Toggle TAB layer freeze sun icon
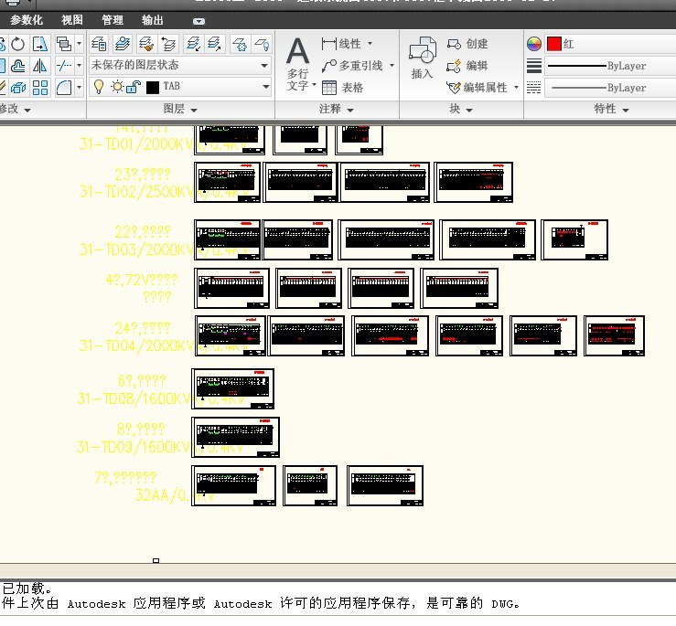This screenshot has width=676, height=626. 117,87
